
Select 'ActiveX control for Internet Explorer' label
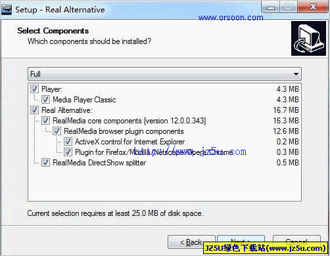coord(130,142)
